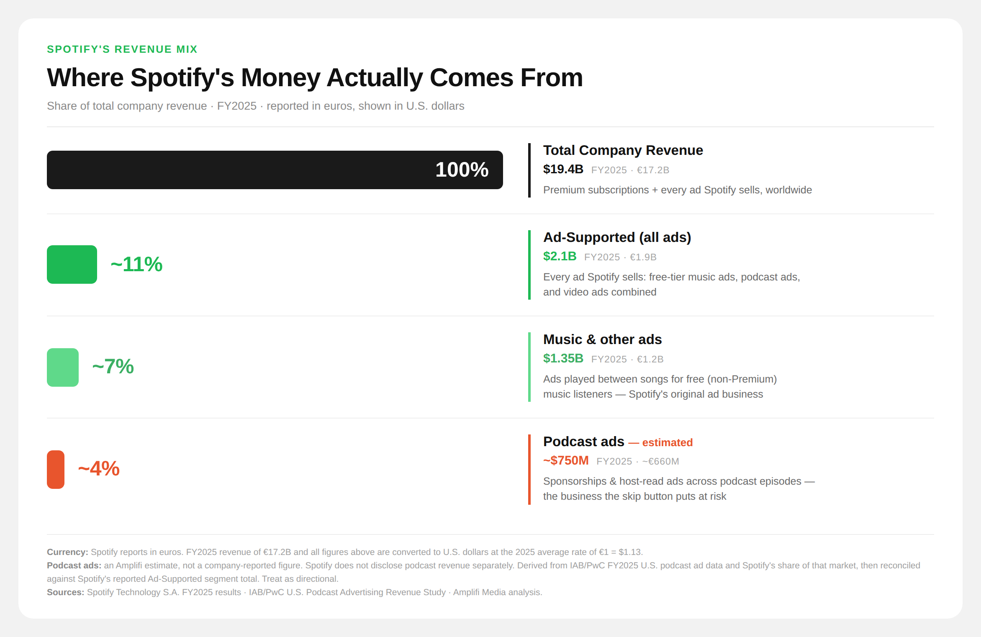Viewport: 981px width, 637px height.
Task: Click the $19.4B total revenue figure
Action: tap(563, 169)
